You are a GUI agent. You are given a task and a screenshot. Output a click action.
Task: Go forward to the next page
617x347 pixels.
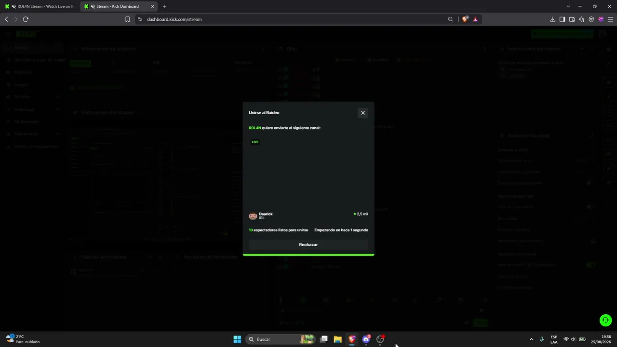pos(16,19)
